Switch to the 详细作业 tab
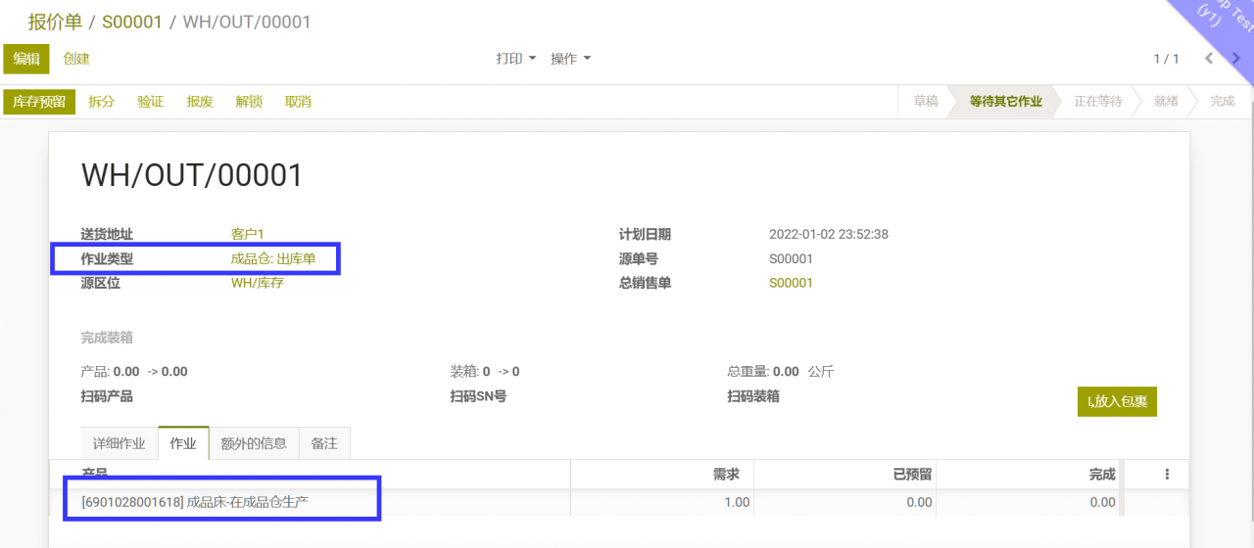Viewport: 1254px width, 548px height. coord(119,443)
